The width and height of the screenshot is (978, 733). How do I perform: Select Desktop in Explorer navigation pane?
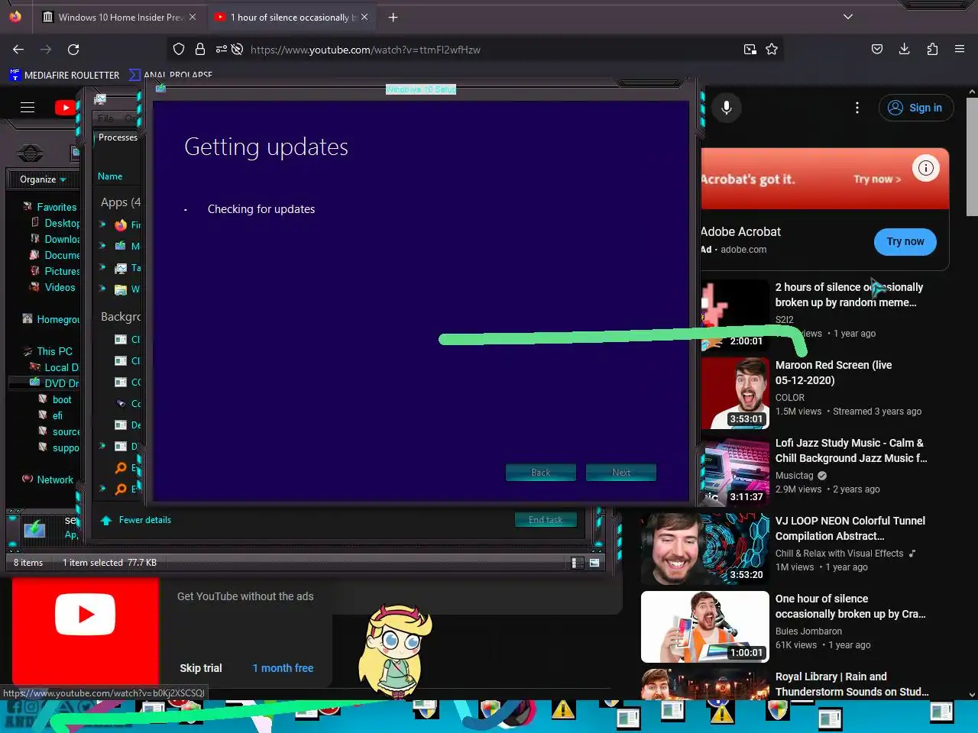pyautogui.click(x=61, y=223)
